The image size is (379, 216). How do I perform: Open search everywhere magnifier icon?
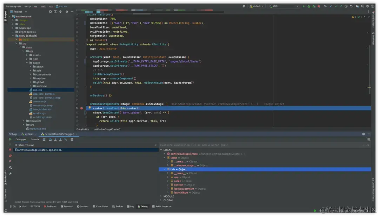[x=362, y=6]
